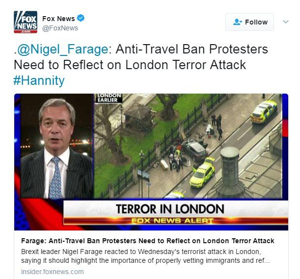Open the Terror in London preview image
This screenshot has width=300, height=279.
151,162
